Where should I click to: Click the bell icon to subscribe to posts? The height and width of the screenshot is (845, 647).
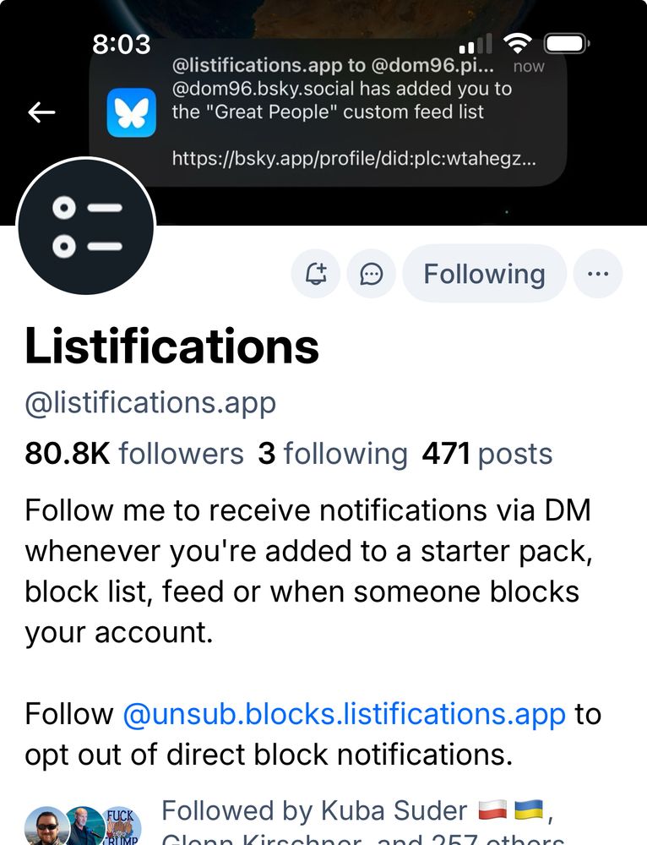pyautogui.click(x=316, y=274)
